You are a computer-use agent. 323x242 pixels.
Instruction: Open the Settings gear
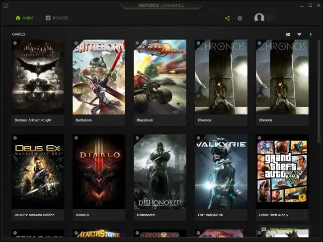tap(240, 18)
